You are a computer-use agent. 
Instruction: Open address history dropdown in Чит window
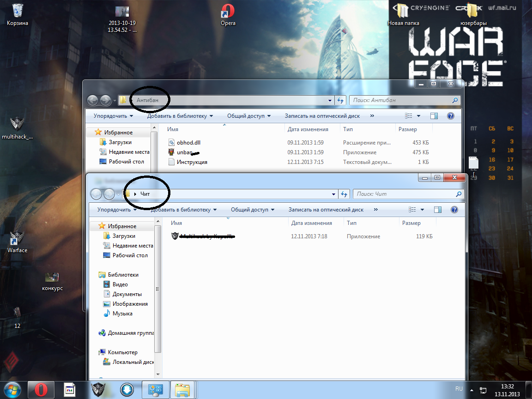[x=333, y=194]
